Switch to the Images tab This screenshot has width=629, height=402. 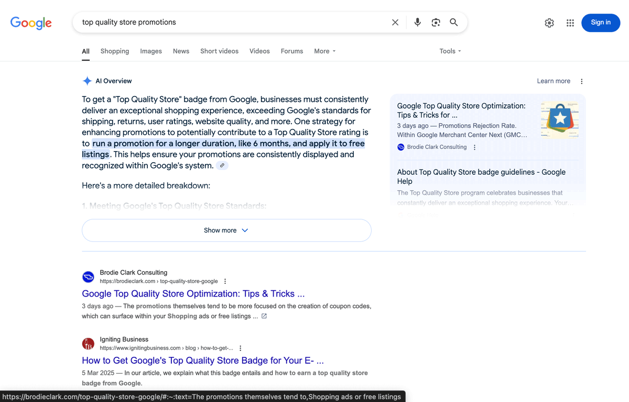[x=151, y=51]
